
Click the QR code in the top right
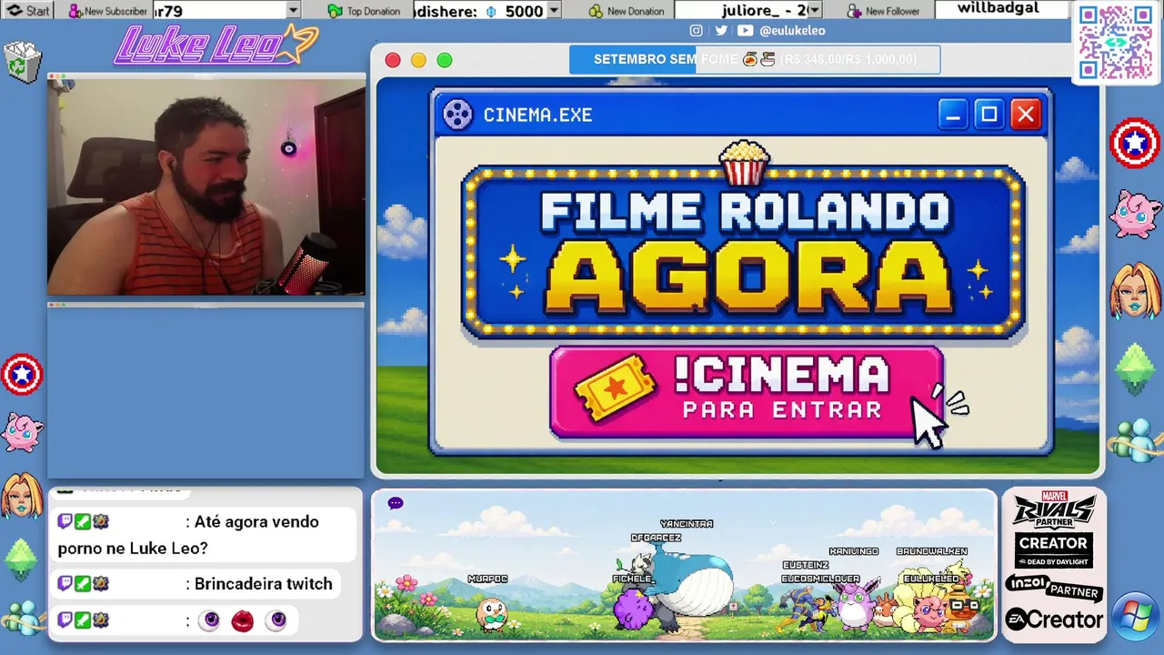[x=1116, y=43]
